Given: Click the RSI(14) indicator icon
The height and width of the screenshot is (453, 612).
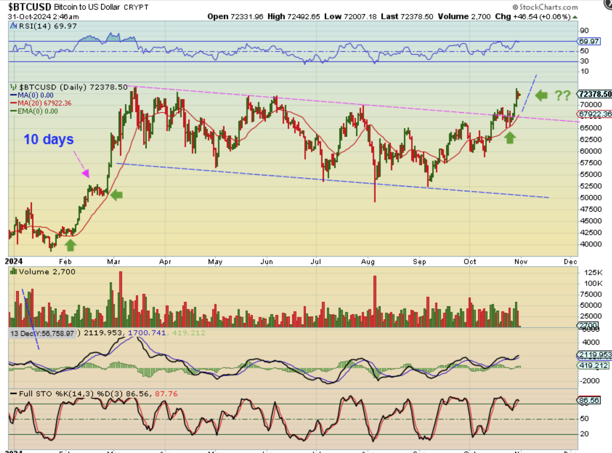Looking at the screenshot, I should pos(14,26).
